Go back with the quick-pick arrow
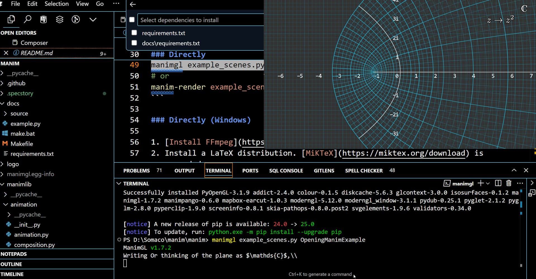Image resolution: width=536 pixels, height=279 pixels. point(133,4)
